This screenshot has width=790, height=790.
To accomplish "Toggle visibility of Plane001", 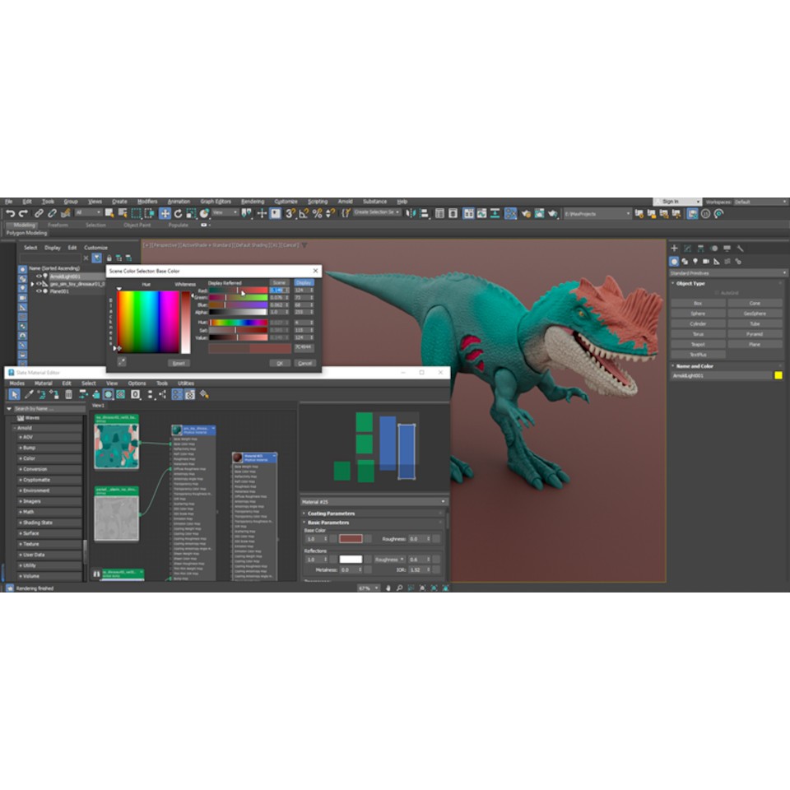I will point(38,291).
